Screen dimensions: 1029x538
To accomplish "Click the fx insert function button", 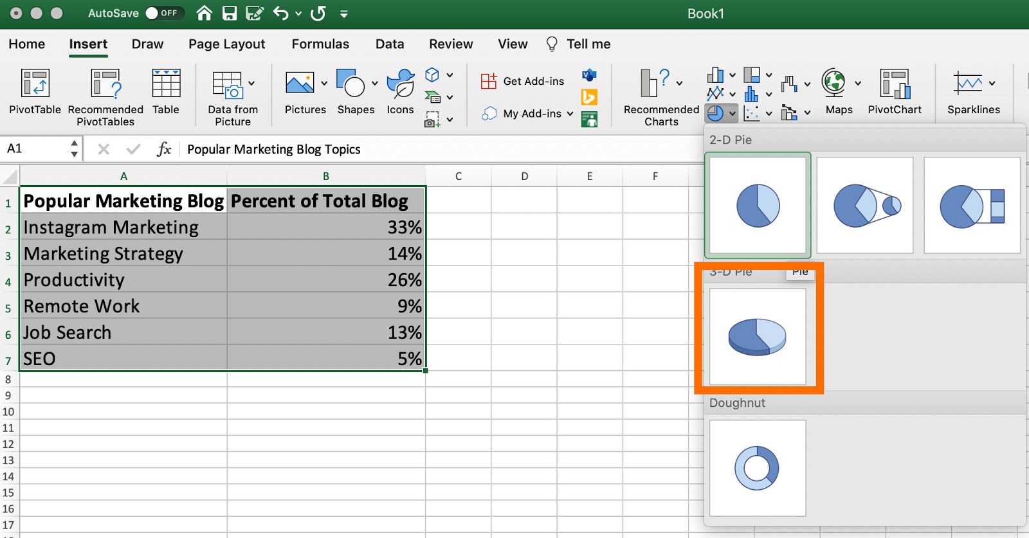I will 164,149.
